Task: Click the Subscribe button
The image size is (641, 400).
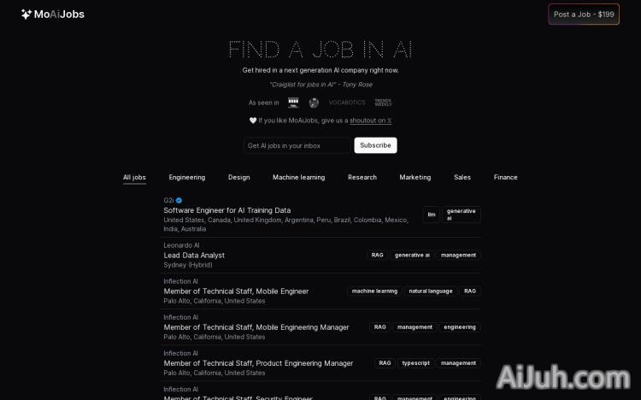Action: [375, 145]
